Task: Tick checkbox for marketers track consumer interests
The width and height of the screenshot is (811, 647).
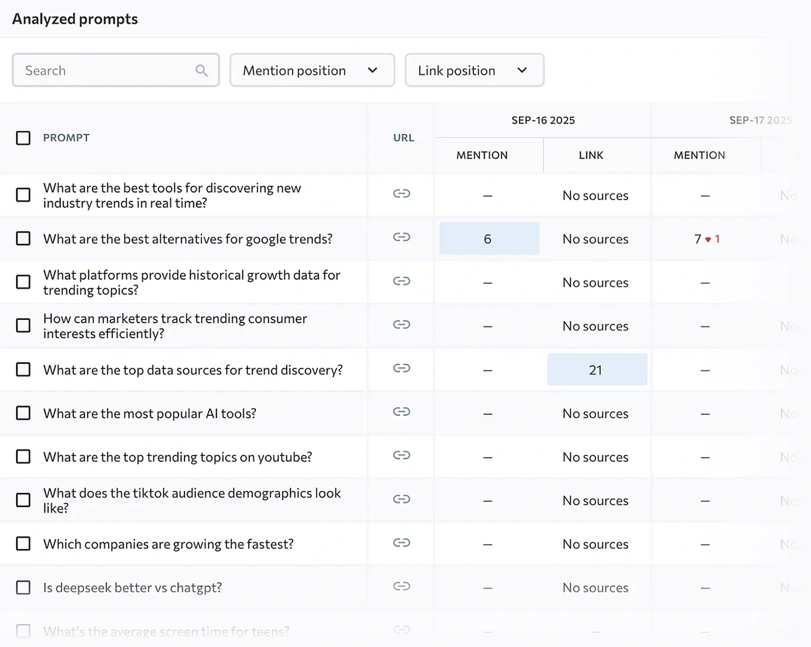Action: (x=23, y=326)
